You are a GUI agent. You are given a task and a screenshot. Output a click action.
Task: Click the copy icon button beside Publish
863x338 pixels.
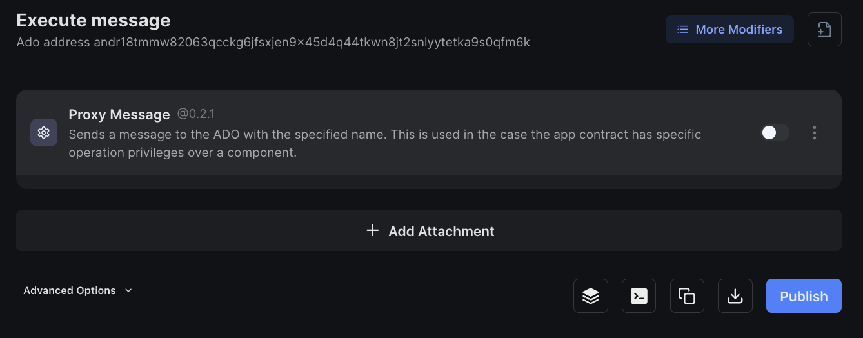click(687, 296)
